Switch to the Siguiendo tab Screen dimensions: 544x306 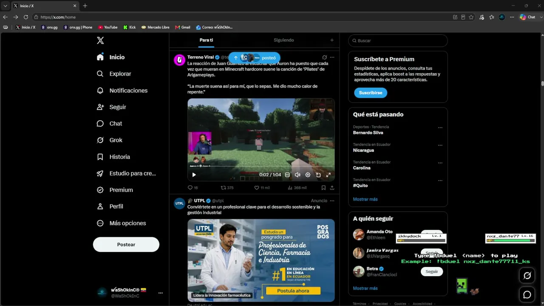(x=283, y=40)
